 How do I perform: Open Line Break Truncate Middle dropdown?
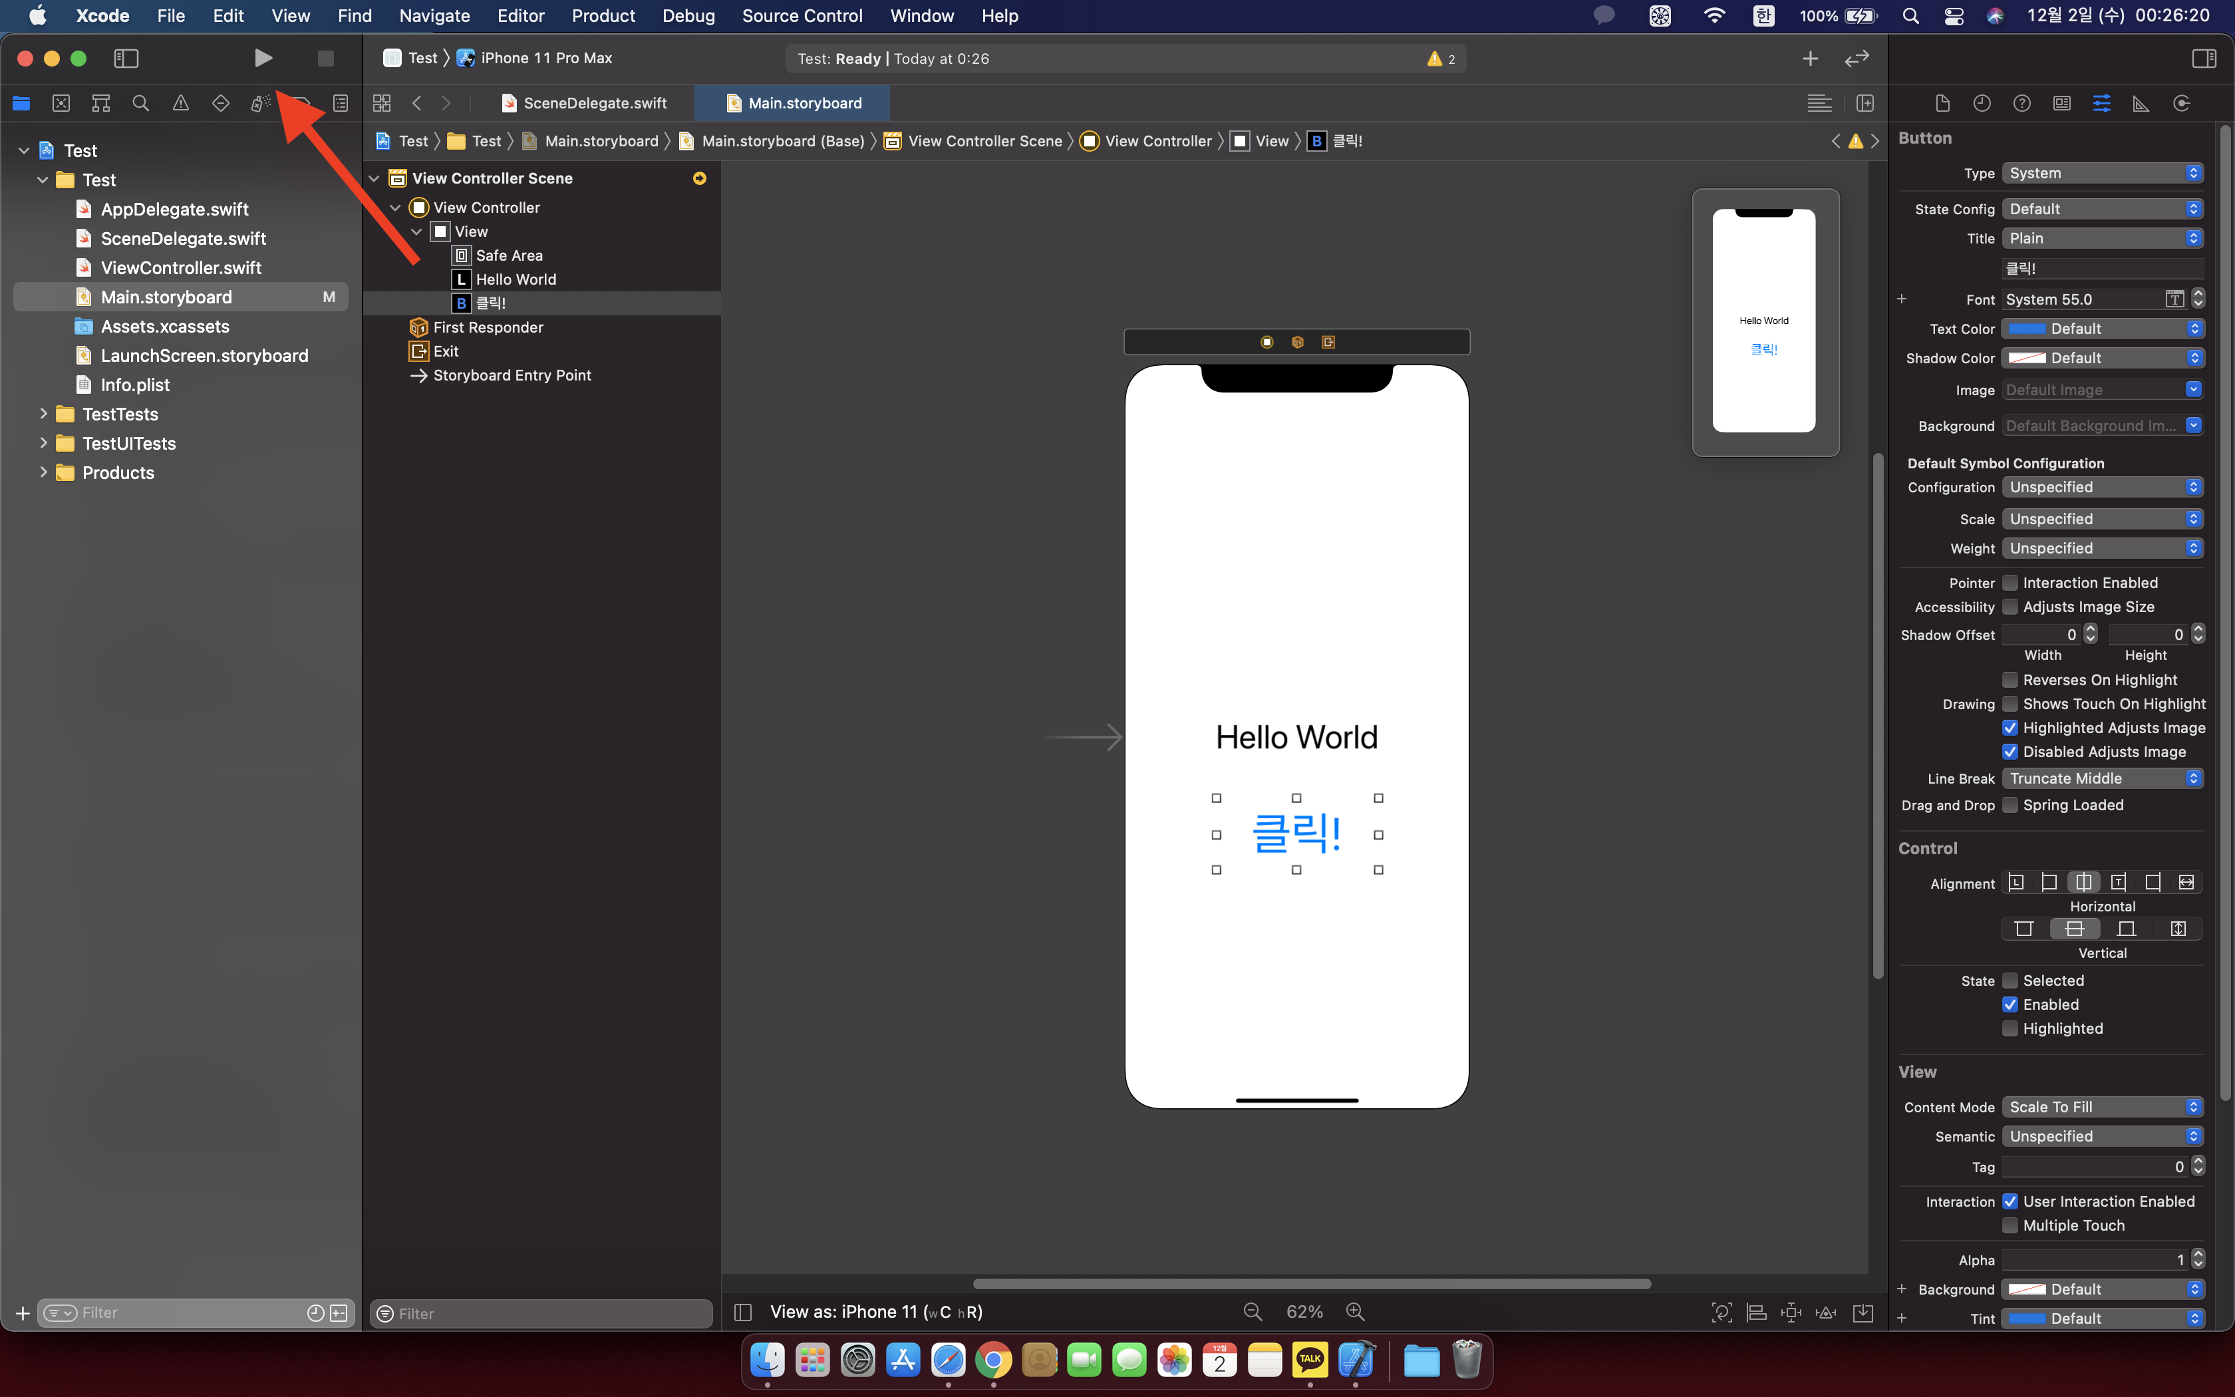[2103, 779]
